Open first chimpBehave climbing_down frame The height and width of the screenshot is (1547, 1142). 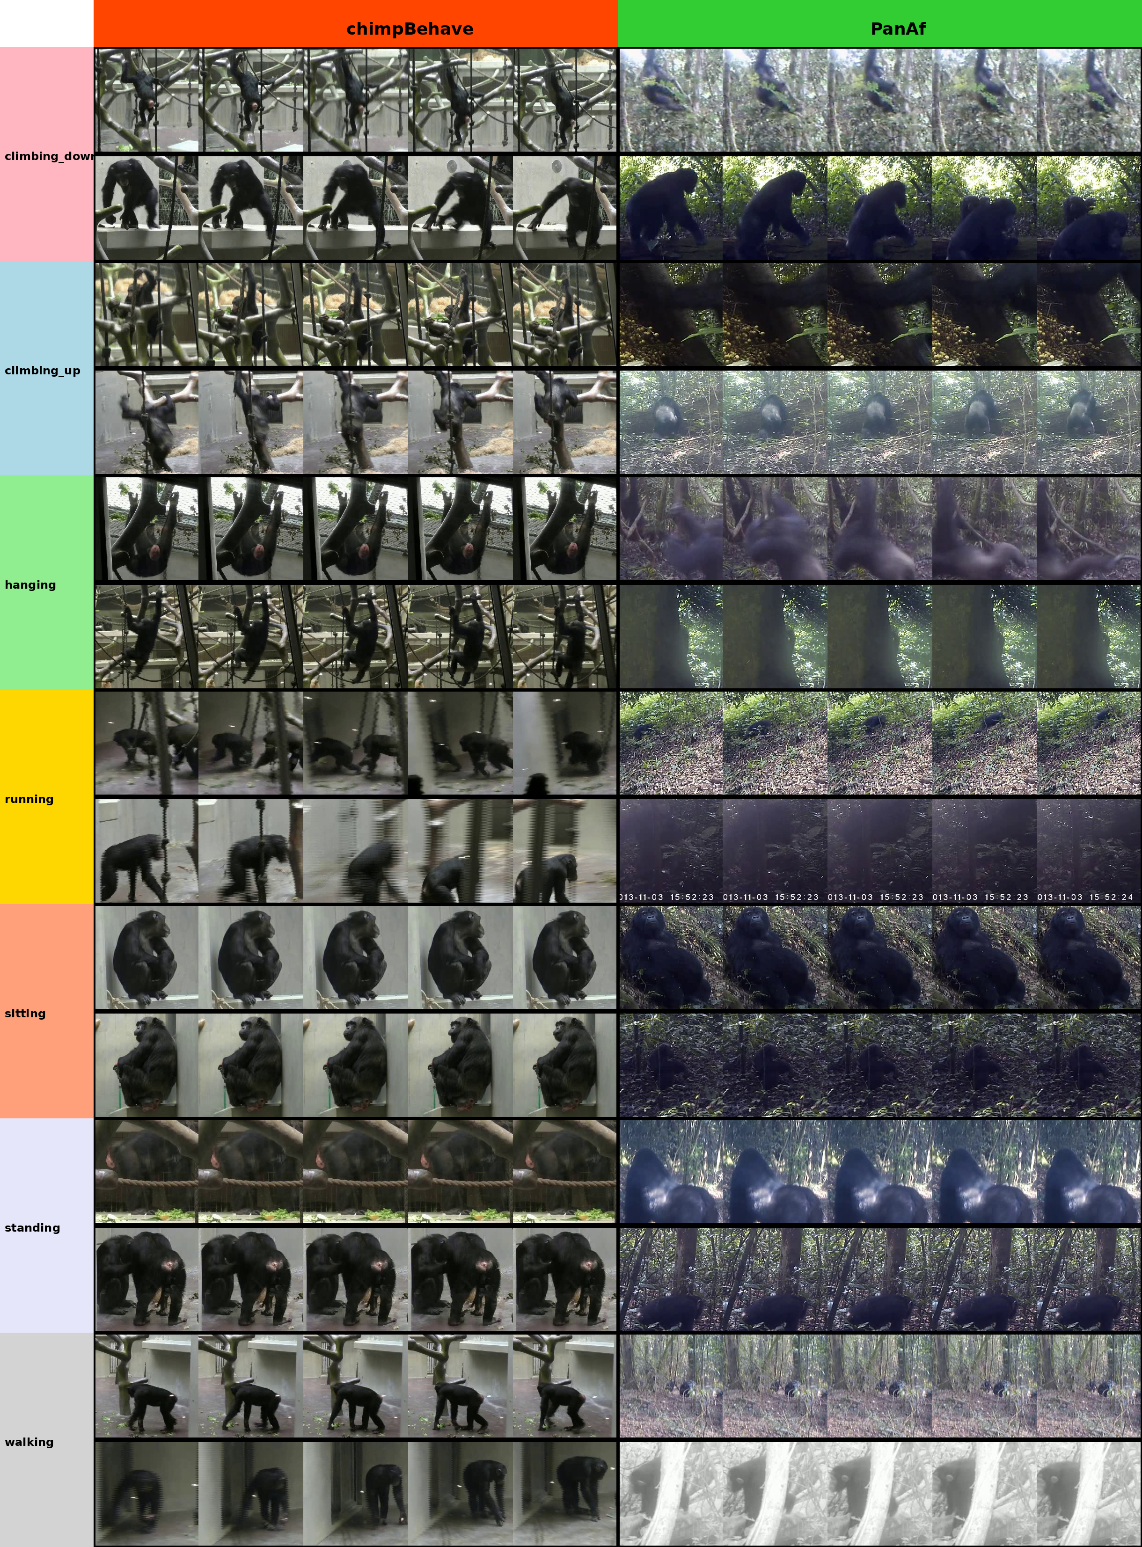coord(146,100)
